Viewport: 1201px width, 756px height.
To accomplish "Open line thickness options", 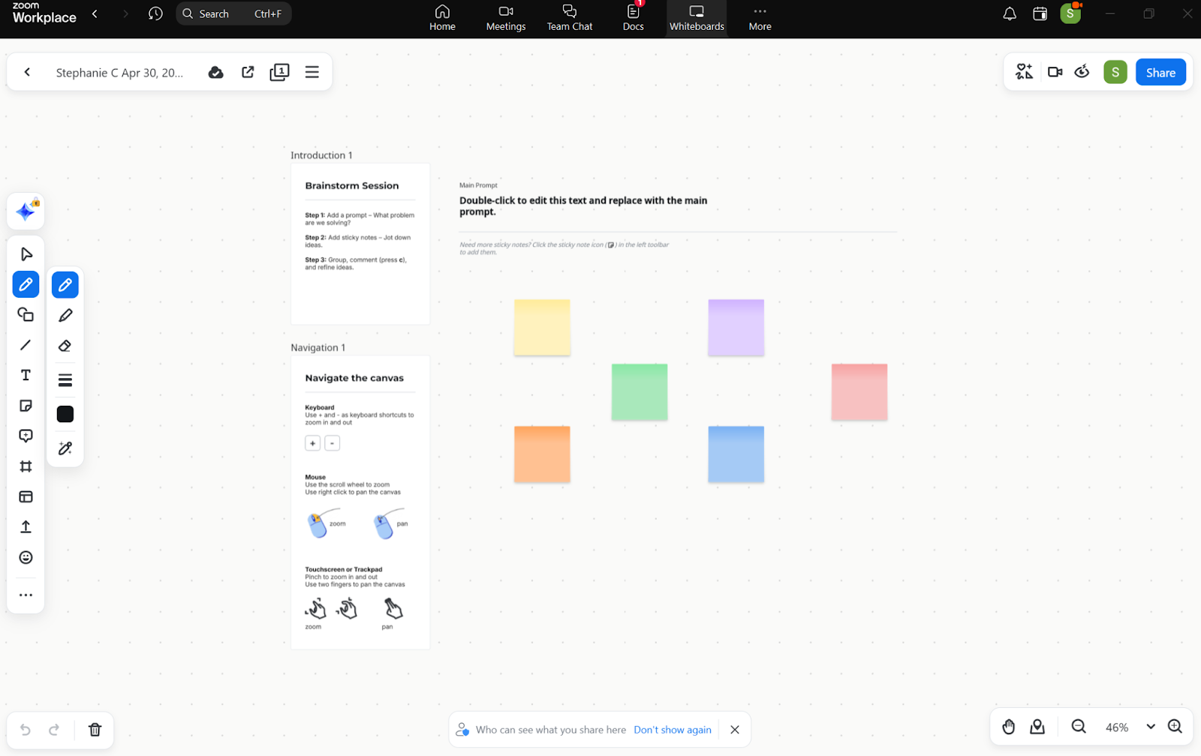I will [x=65, y=380].
